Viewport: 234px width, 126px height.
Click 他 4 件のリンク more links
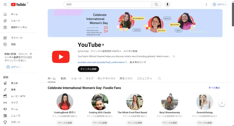(x=138, y=62)
